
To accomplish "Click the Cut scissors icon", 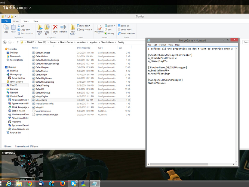I will click(18, 26).
